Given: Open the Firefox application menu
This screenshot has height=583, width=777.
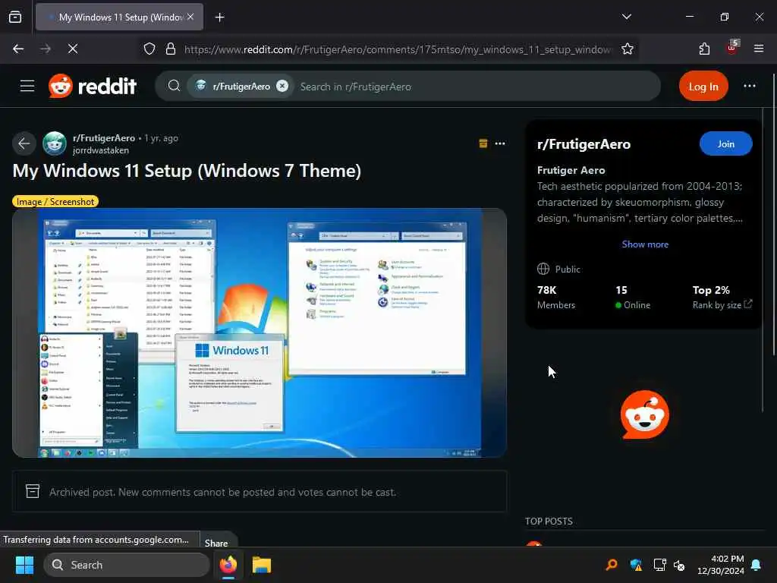Looking at the screenshot, I should pos(758,49).
